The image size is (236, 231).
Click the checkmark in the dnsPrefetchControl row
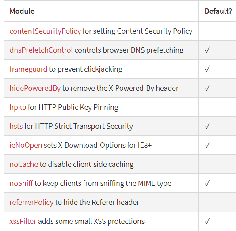click(207, 50)
